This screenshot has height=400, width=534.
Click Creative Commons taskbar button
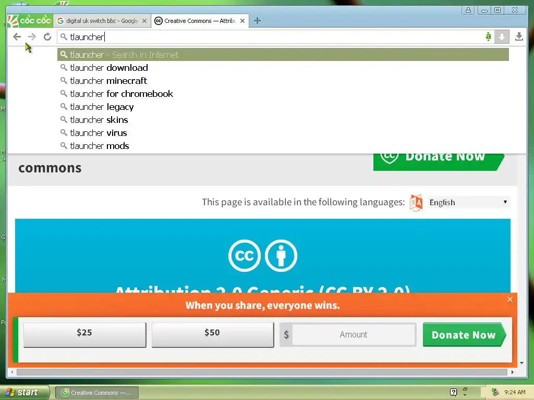96,393
